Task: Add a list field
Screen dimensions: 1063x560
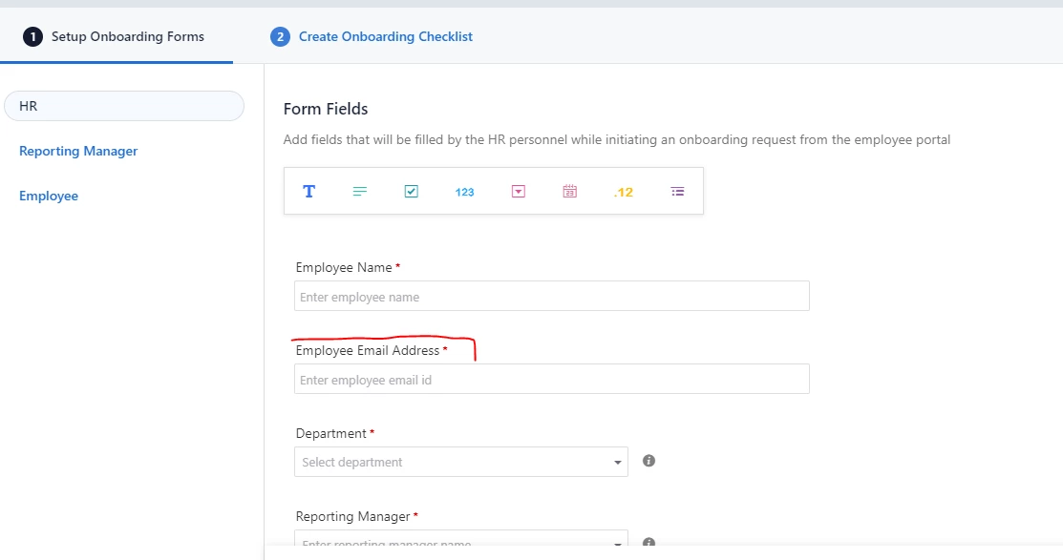Action: (x=677, y=192)
